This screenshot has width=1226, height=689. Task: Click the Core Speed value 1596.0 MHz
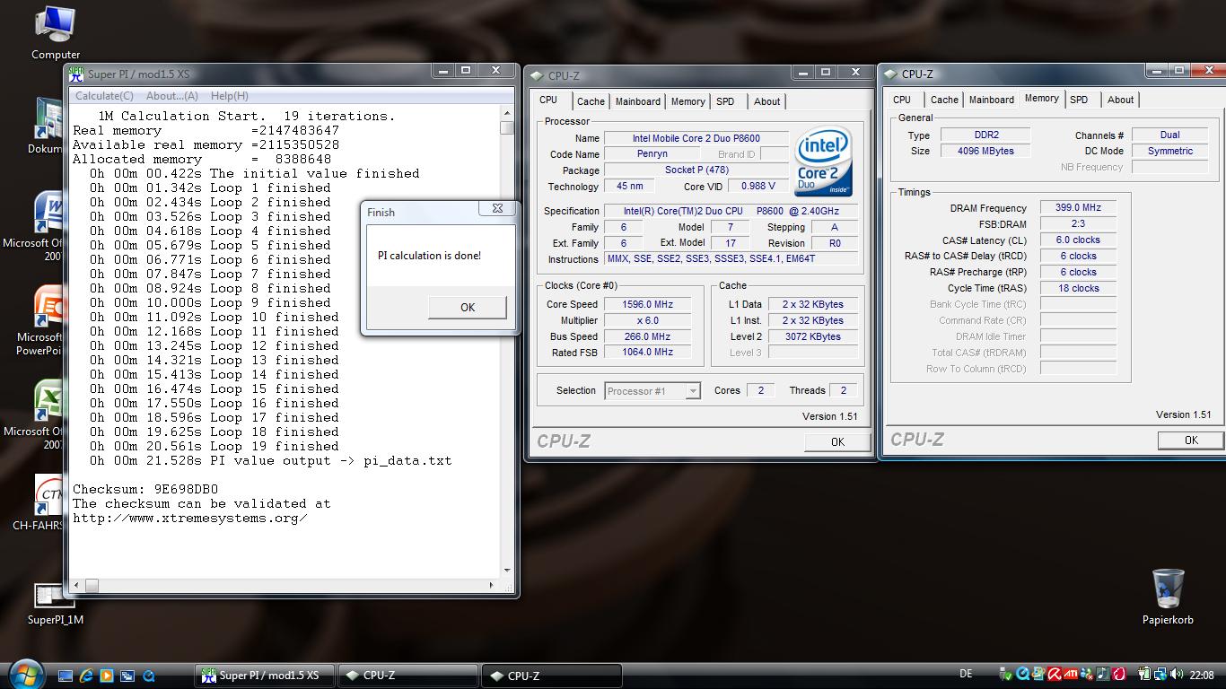click(647, 304)
